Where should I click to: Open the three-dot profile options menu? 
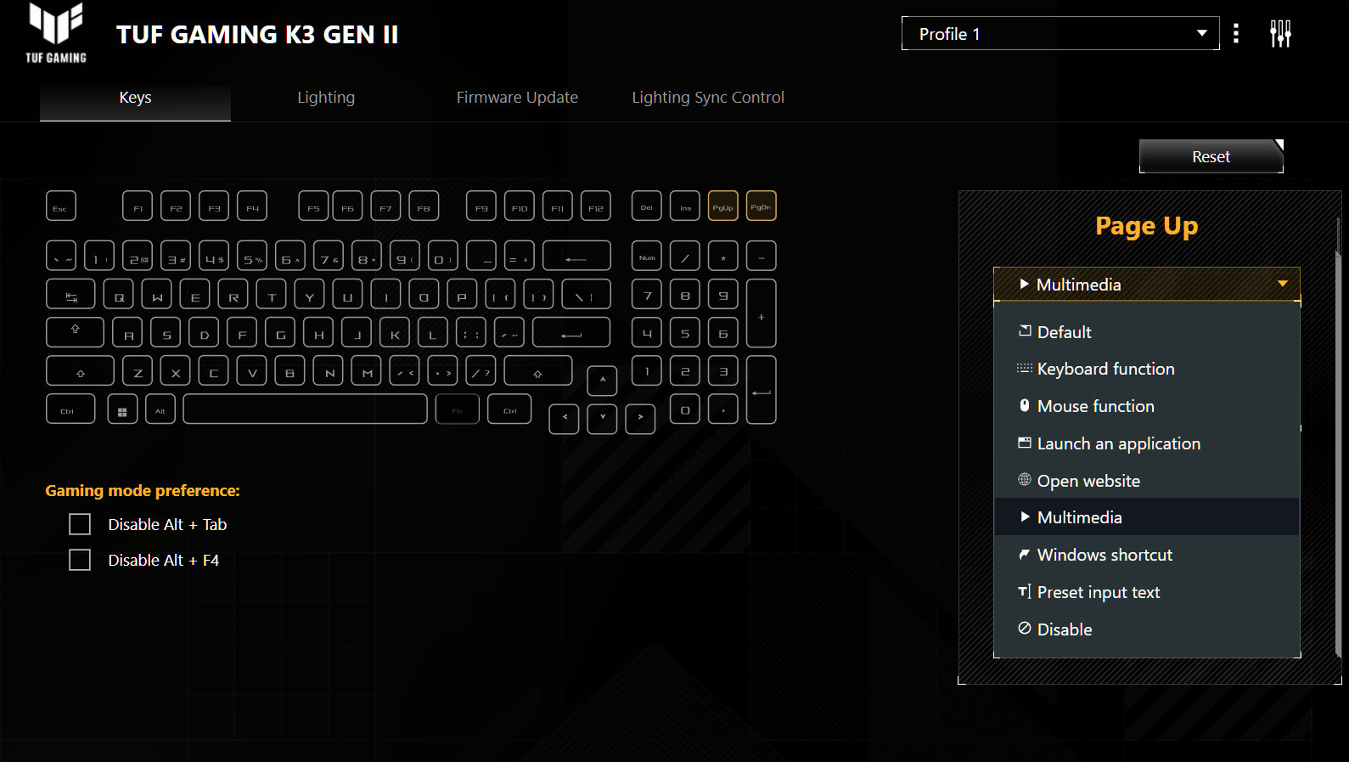[x=1236, y=34]
